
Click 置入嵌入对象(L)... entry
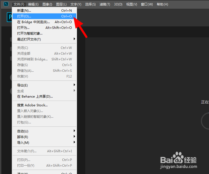click(44, 111)
